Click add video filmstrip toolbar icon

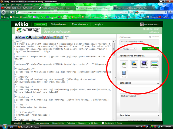[62, 37]
